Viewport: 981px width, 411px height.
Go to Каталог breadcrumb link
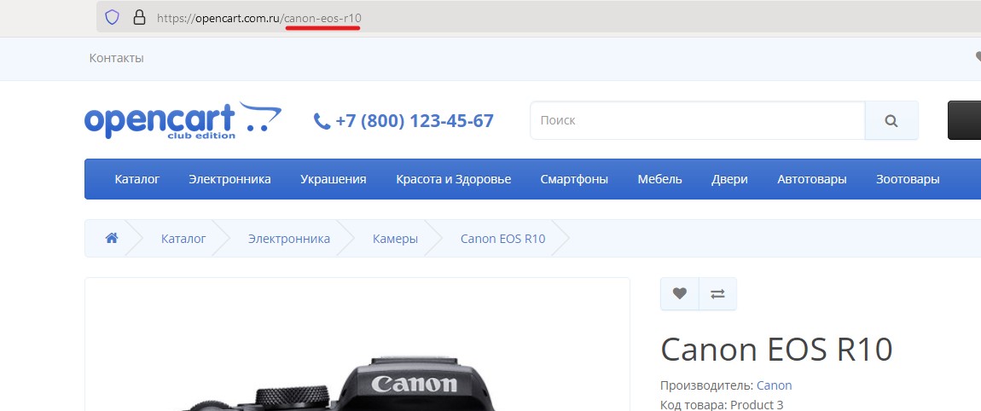[x=183, y=239]
